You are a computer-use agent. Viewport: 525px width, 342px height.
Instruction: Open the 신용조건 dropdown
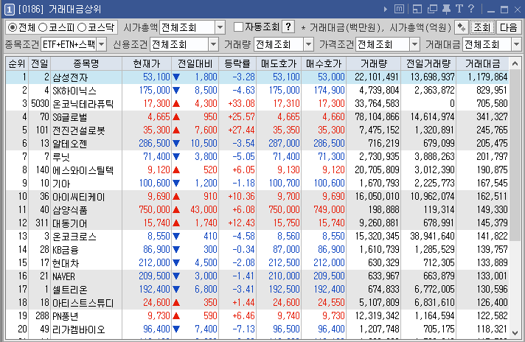tap(213, 44)
